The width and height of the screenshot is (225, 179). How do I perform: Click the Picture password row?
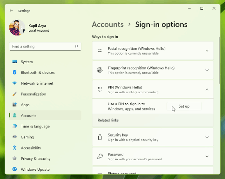[x=153, y=170]
